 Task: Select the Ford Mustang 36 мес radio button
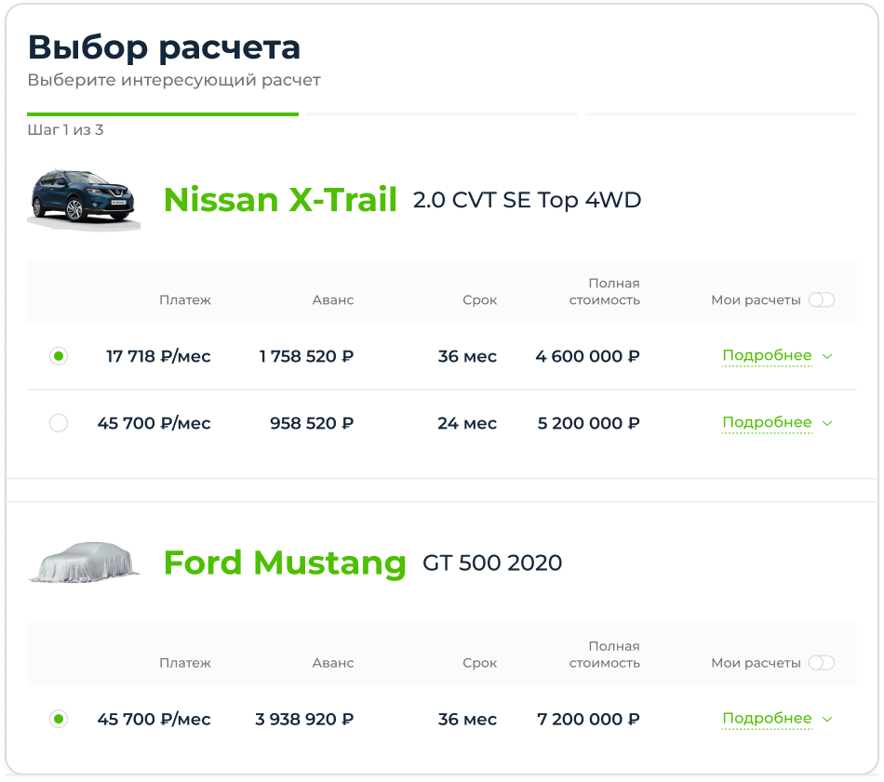pos(59,719)
